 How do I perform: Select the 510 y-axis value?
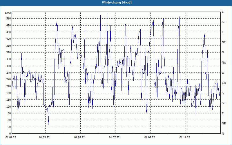pos(9,19)
